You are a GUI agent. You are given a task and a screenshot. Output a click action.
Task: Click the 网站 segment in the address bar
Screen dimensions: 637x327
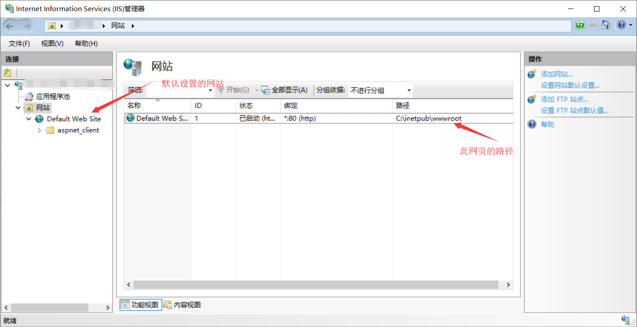click(x=118, y=26)
